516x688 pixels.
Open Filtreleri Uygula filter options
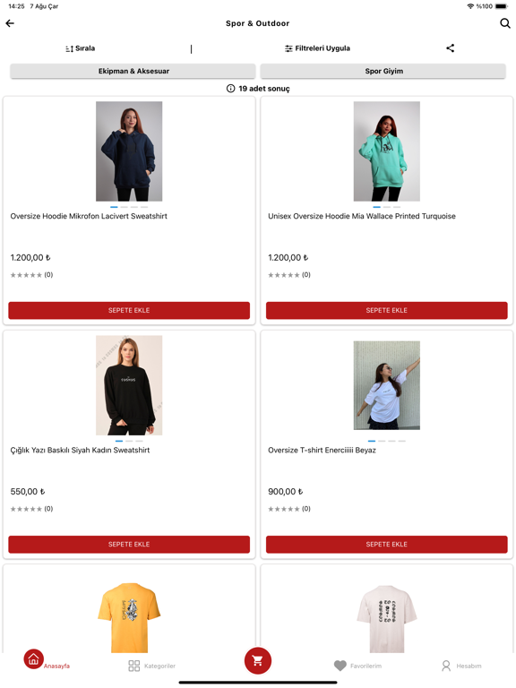(x=317, y=48)
